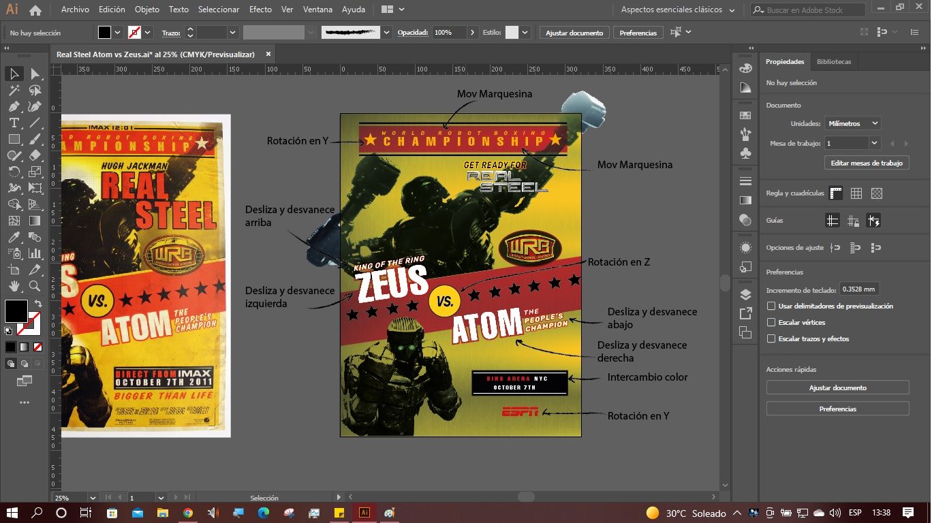Select the Selection (black arrow) tool
Viewport: 932px width, 523px height.
pyautogui.click(x=14, y=74)
